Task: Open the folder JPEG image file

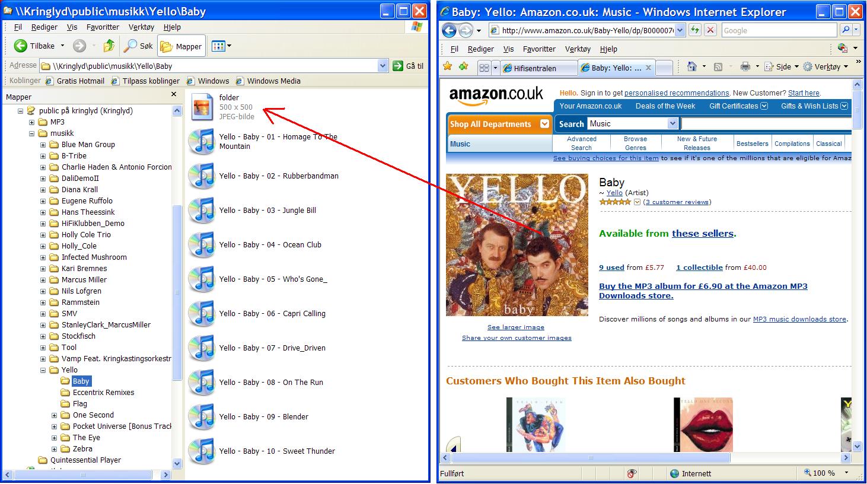Action: click(x=202, y=107)
